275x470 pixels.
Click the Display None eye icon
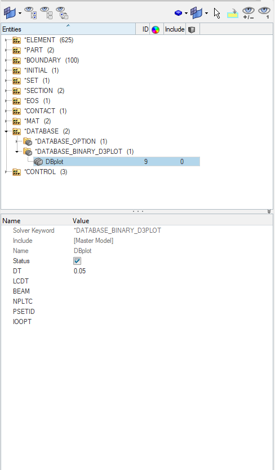(x=46, y=13)
